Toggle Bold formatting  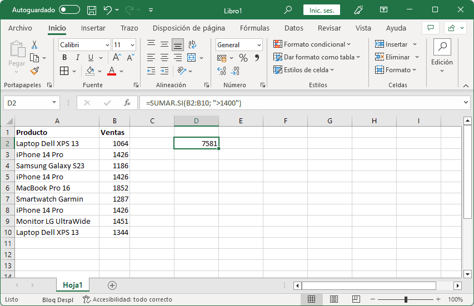pos(64,57)
